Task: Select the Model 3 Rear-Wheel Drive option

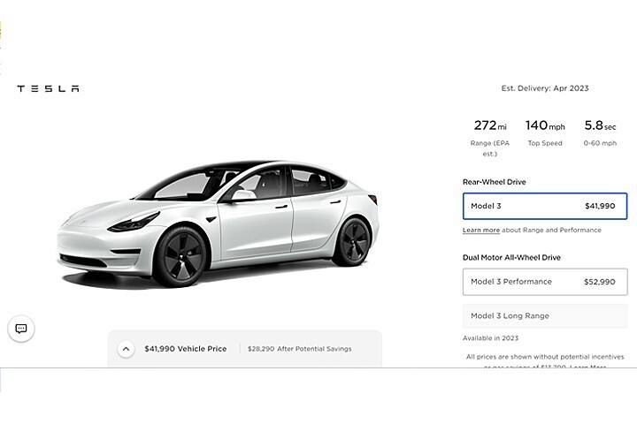Action: coord(544,206)
